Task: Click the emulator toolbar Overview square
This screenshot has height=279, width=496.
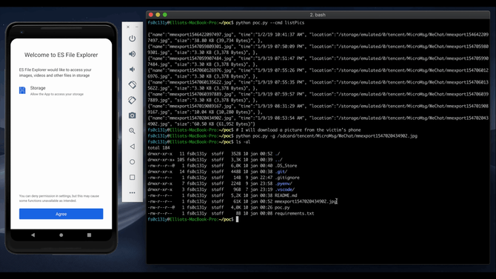Action: (x=133, y=177)
